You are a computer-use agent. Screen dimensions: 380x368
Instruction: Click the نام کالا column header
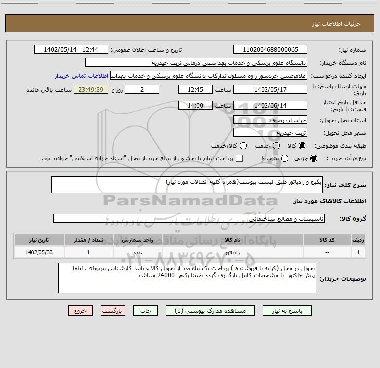(x=232, y=240)
